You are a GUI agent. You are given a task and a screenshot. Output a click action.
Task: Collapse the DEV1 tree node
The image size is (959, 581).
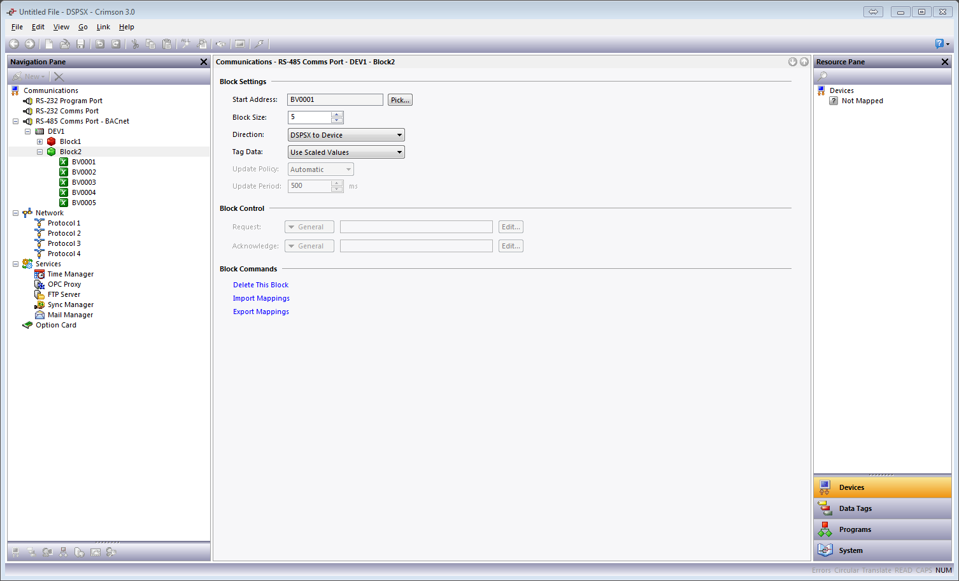pos(28,131)
